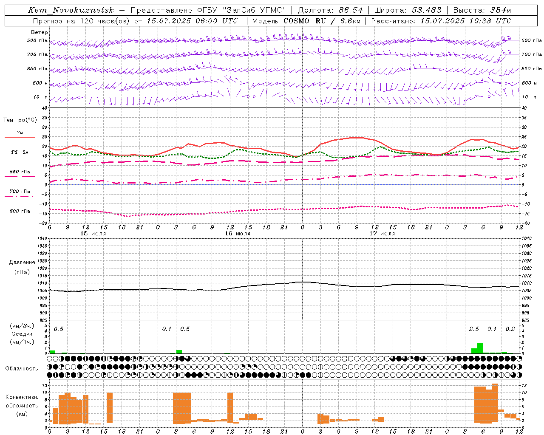Image resolution: width=544 pixels, height=435 pixels.
Task: Click the '2м' temperature legend entry
Action: click(20, 133)
